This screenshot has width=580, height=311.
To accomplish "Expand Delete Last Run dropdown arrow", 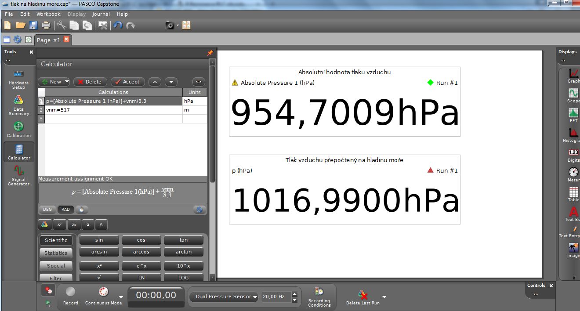I will (384, 297).
